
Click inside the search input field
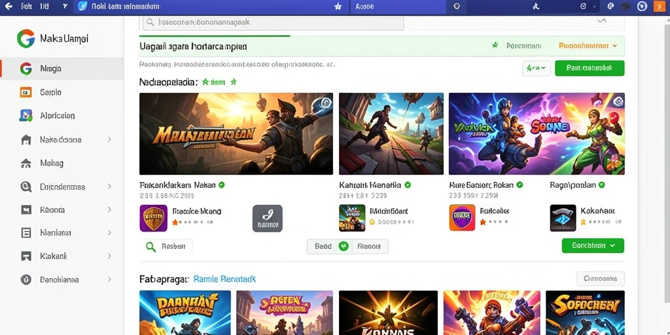click(x=273, y=22)
